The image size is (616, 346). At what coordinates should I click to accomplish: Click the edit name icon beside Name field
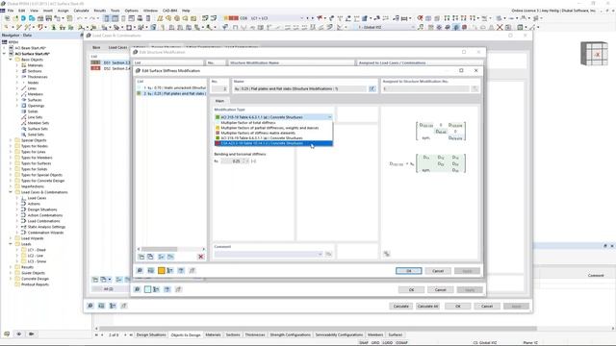click(x=372, y=88)
